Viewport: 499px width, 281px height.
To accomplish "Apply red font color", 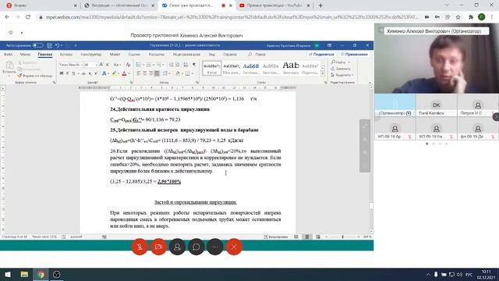I will click(x=125, y=73).
